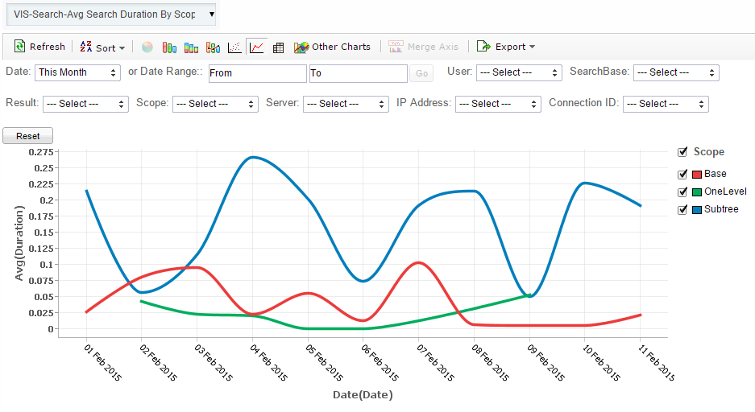Select the pie chart icon
Screen dimensions: 755x412
[147, 47]
